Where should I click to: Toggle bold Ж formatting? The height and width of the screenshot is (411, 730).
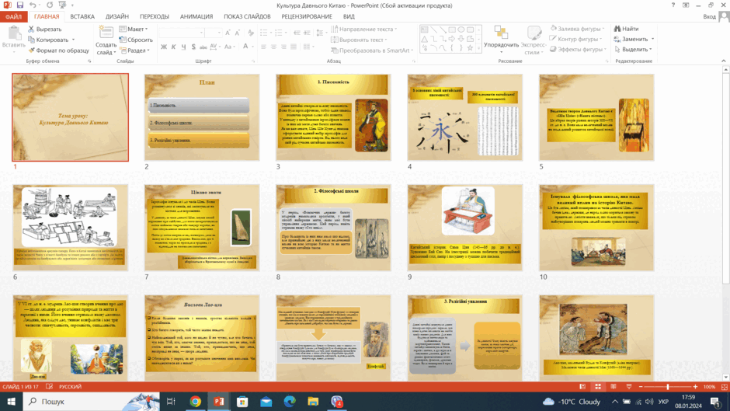[x=164, y=47]
